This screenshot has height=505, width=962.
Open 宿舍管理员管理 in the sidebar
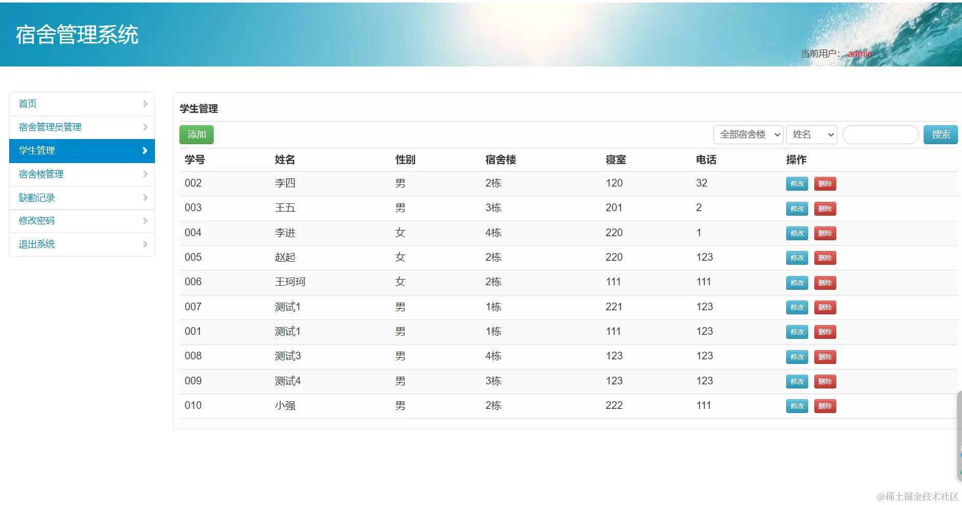pyautogui.click(x=82, y=127)
